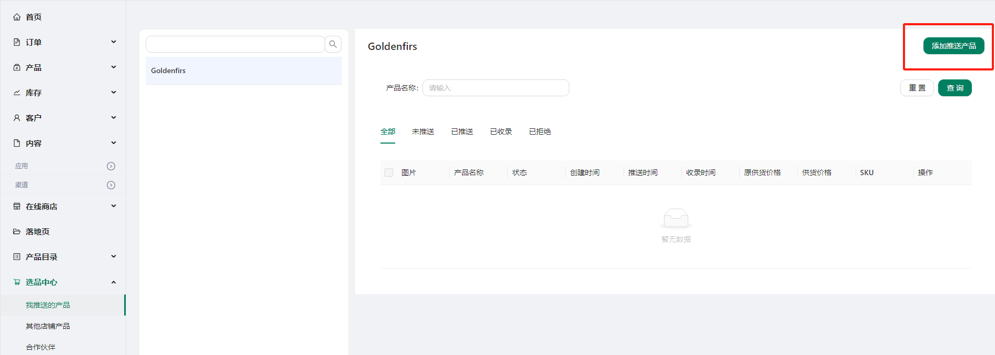Click the 重置 button
The height and width of the screenshot is (355, 995).
(917, 88)
